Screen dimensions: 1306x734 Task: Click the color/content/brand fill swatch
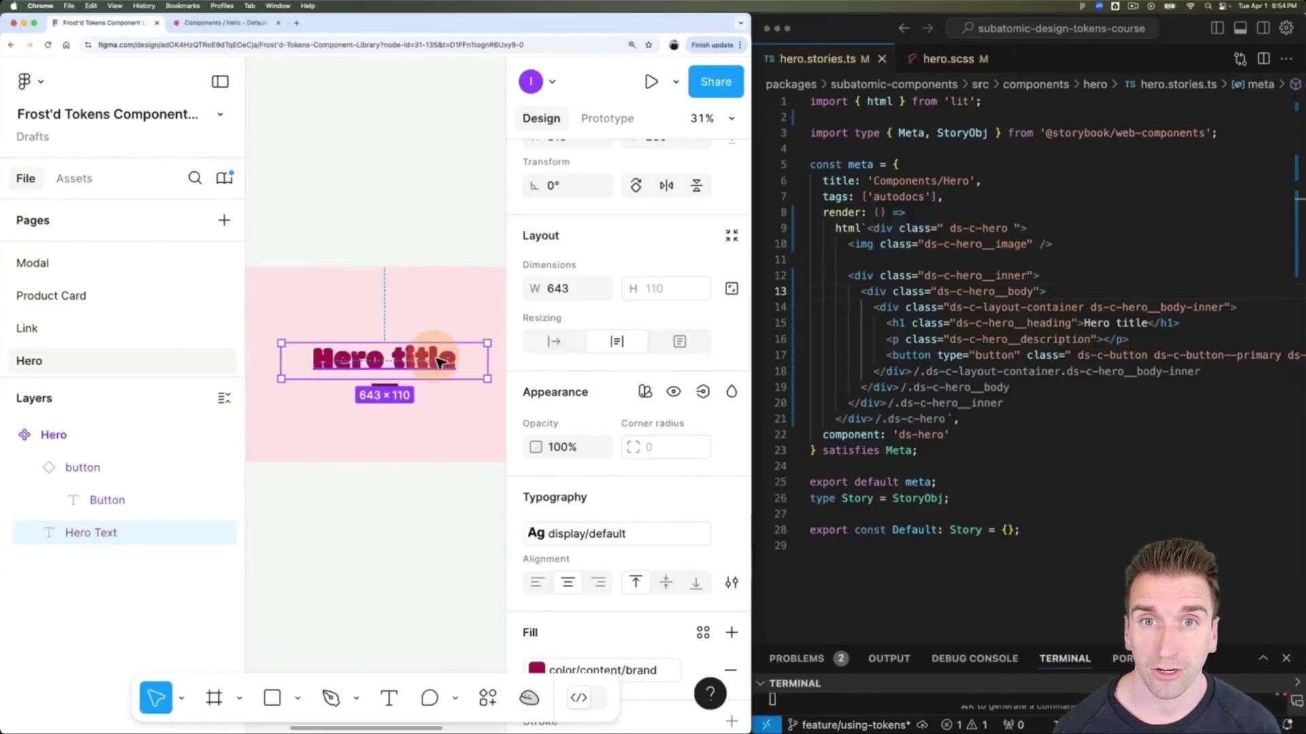pos(537,669)
